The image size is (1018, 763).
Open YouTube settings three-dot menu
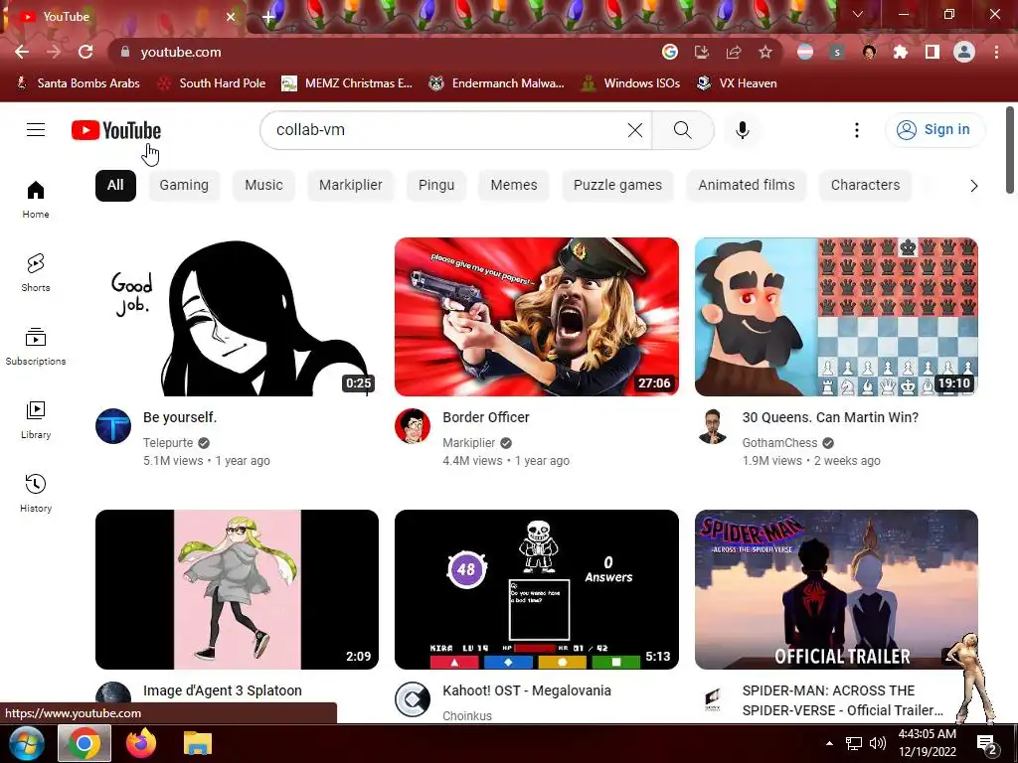tap(856, 130)
